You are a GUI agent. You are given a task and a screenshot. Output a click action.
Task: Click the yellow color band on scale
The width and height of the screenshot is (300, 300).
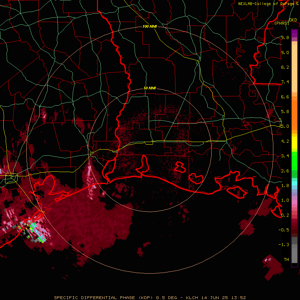tap(294, 142)
